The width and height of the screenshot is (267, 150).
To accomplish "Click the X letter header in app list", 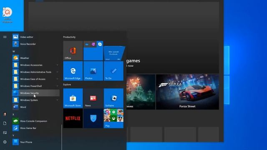I will click(13, 115).
